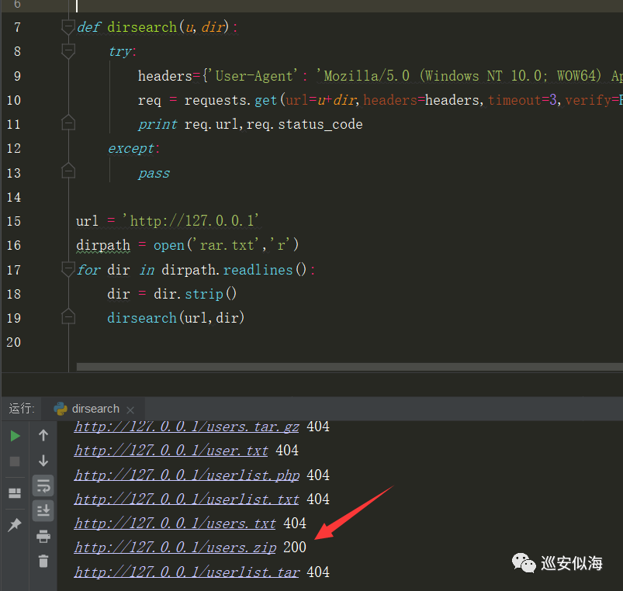
Task: Click the 'except' keyword on line 12
Action: tap(131, 149)
